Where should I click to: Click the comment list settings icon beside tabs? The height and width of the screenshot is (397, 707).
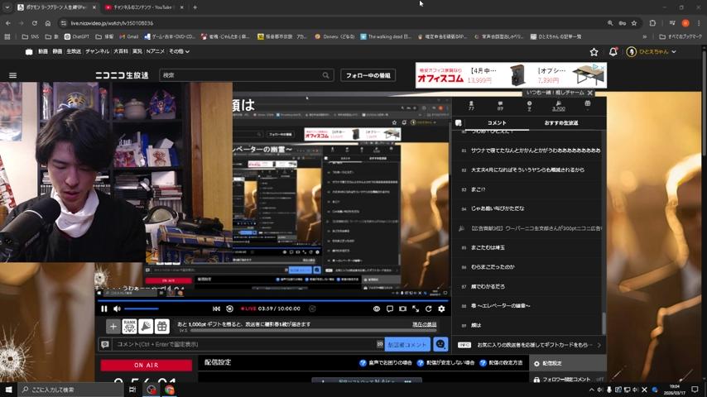(459, 123)
